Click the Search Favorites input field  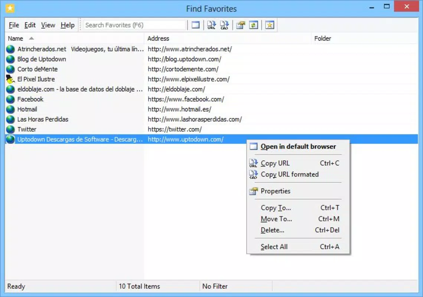(x=134, y=25)
